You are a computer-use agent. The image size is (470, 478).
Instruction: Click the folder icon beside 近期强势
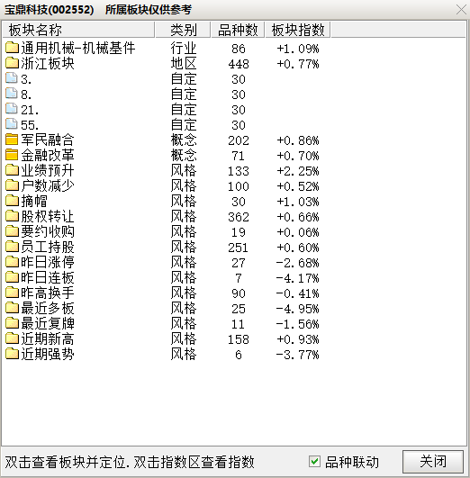click(12, 354)
